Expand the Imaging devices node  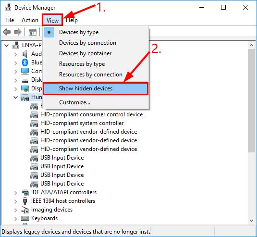(15, 210)
